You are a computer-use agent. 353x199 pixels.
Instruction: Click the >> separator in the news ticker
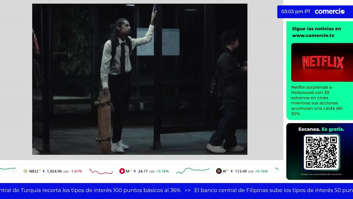[188, 190]
